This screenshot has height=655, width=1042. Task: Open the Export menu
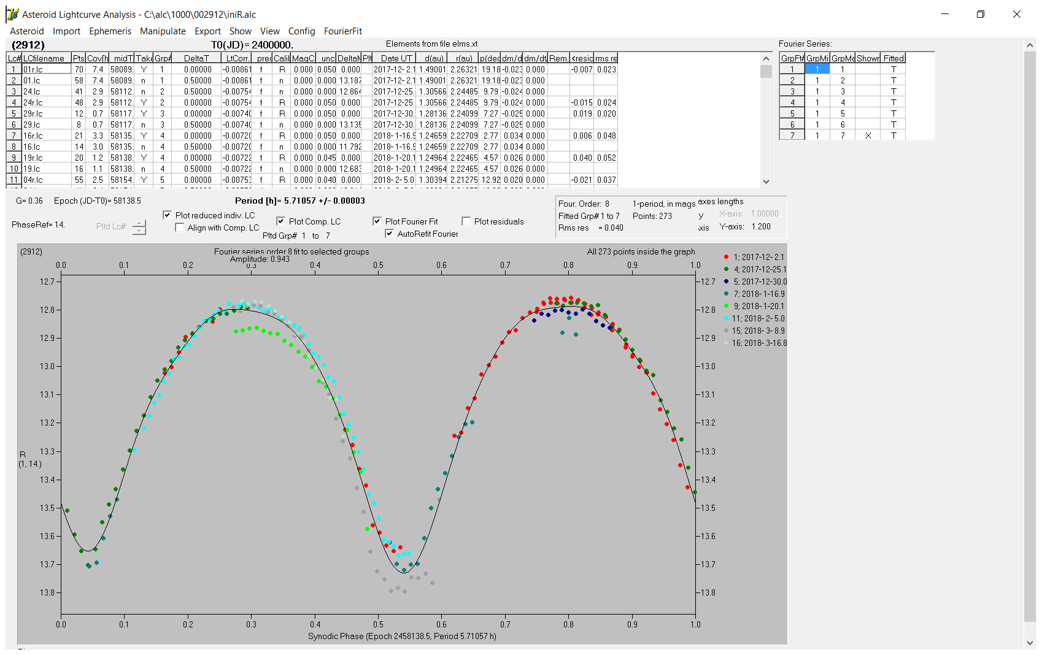coord(207,31)
